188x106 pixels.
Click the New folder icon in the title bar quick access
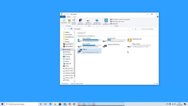(x=67, y=14)
